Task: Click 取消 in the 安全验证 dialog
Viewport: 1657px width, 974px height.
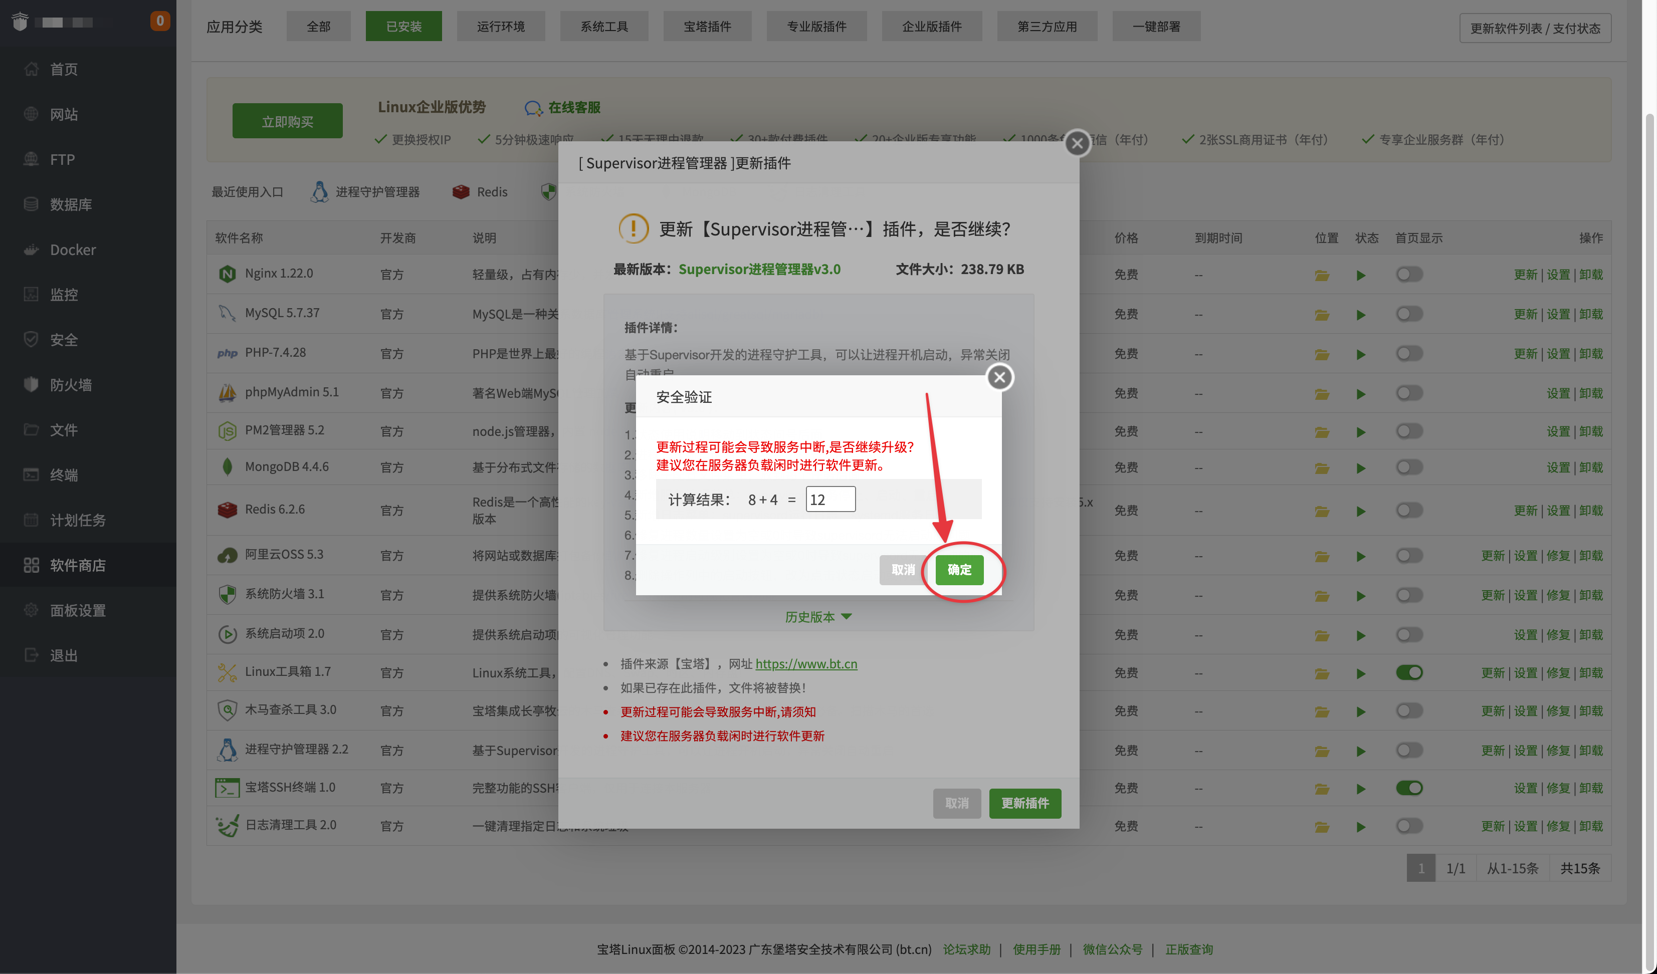Action: click(903, 570)
